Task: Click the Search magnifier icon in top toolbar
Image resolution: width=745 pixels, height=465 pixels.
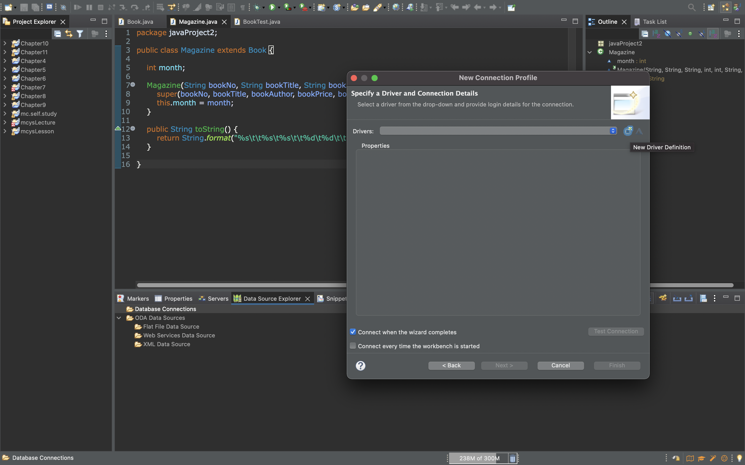Action: coord(691,7)
